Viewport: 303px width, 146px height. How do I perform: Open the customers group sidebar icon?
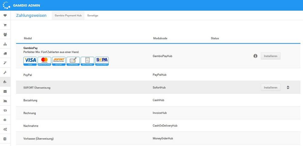(x=5, y=35)
